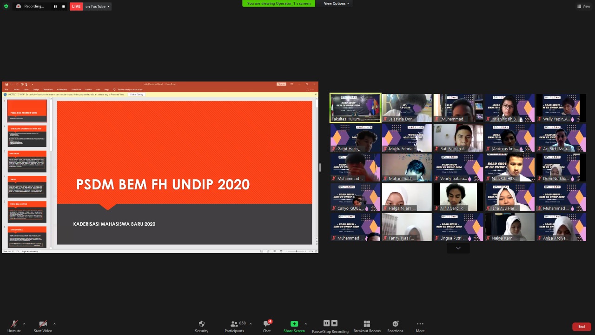Click subtitle KADERISASI MAHASISWA BARU 2020
This screenshot has height=335, width=595.
[114, 224]
